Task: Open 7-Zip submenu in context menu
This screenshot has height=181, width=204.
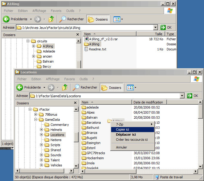Action: 132,124
